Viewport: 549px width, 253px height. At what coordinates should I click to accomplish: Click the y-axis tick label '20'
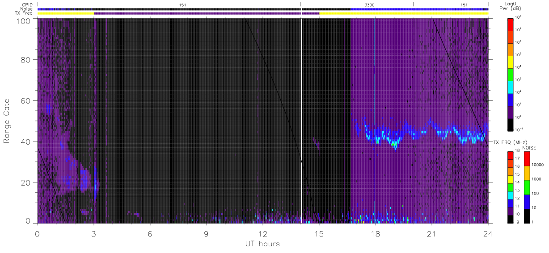click(x=26, y=182)
